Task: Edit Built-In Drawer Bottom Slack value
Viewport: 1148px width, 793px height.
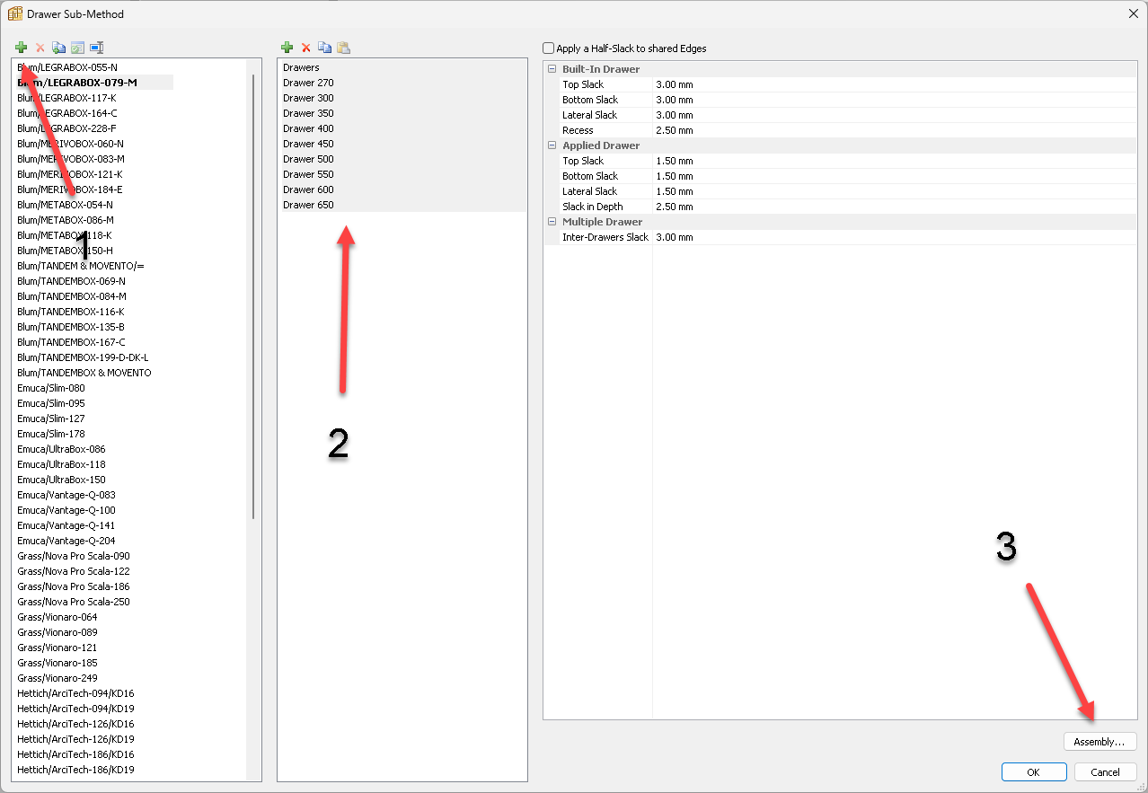Action: (x=894, y=100)
